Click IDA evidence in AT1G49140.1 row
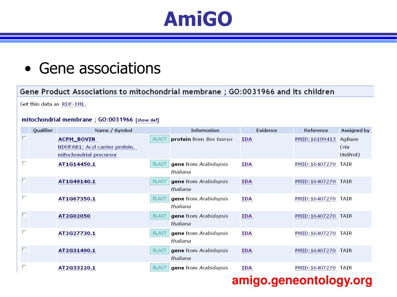The image size is (397, 297). click(247, 181)
